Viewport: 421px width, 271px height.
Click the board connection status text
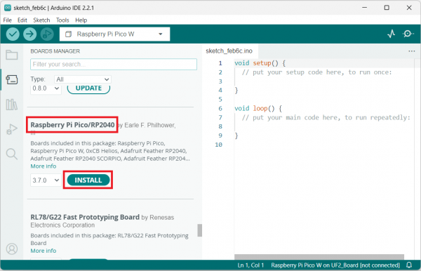[x=335, y=265]
